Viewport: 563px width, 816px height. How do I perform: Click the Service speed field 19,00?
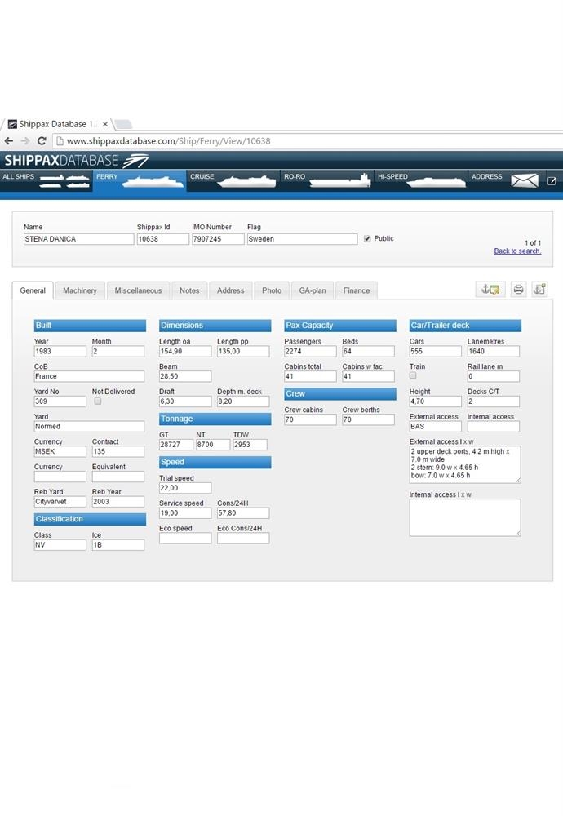tap(185, 512)
